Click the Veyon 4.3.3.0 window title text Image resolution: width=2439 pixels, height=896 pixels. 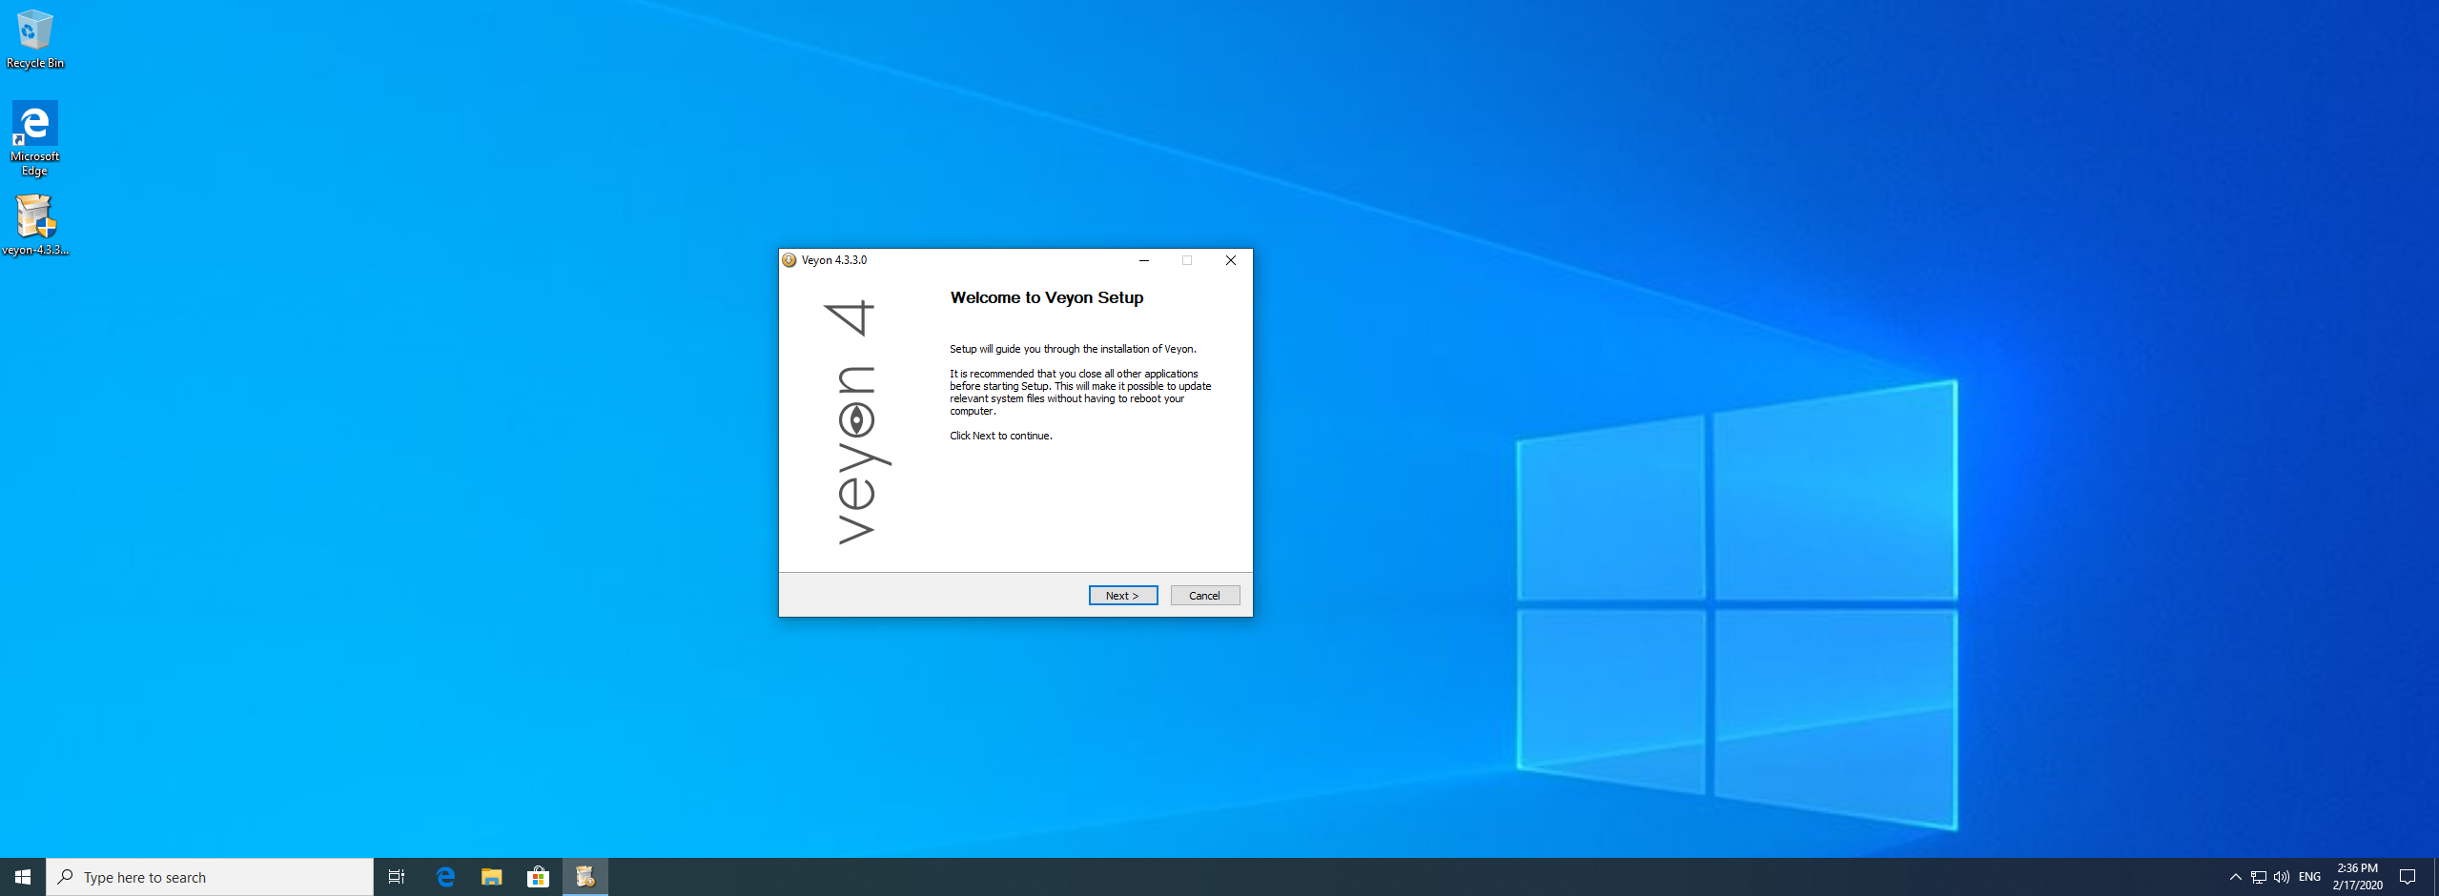click(x=834, y=260)
